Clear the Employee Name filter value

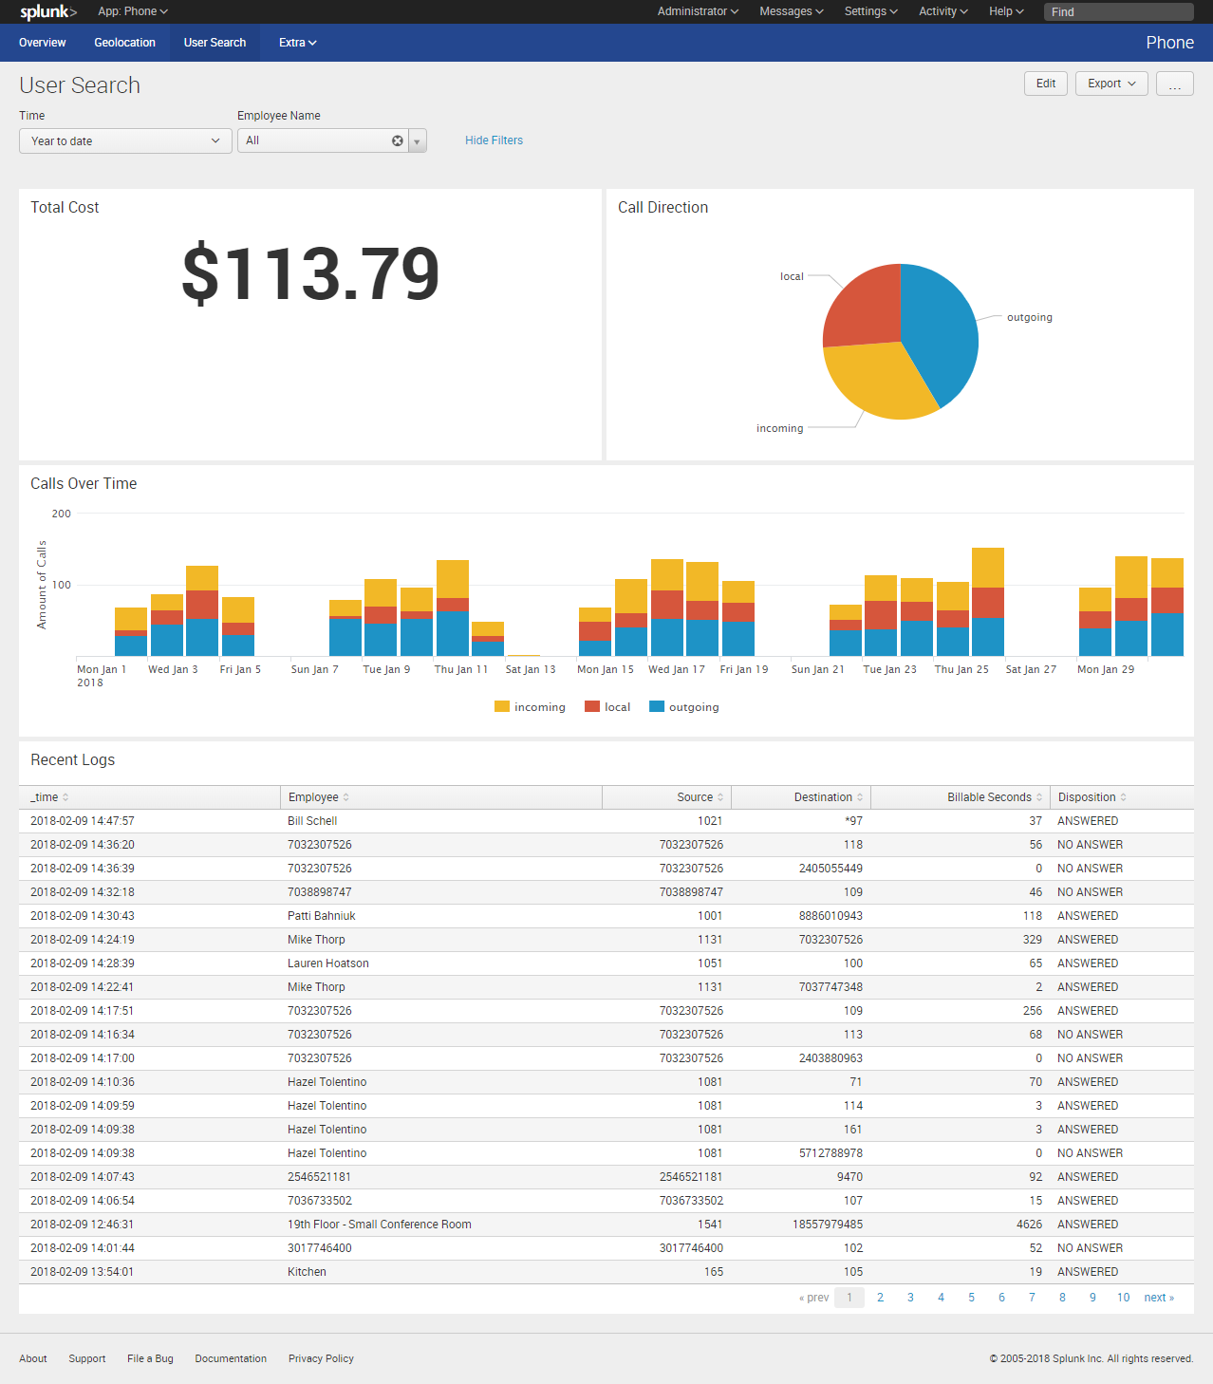[398, 140]
